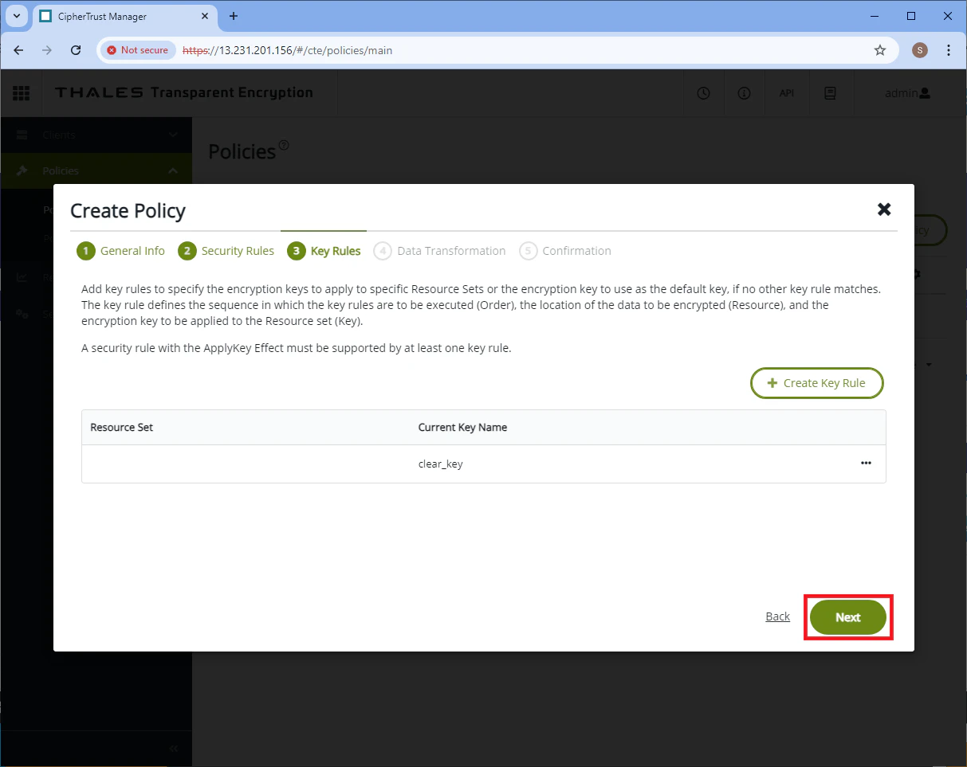Click the Next button
The width and height of the screenshot is (967, 767).
(847, 617)
